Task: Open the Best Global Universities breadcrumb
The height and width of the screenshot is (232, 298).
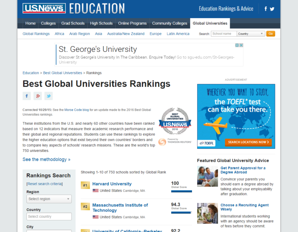Action: click(62, 73)
